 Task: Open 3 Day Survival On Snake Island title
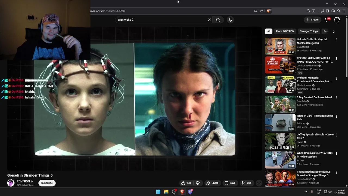click(x=314, y=97)
